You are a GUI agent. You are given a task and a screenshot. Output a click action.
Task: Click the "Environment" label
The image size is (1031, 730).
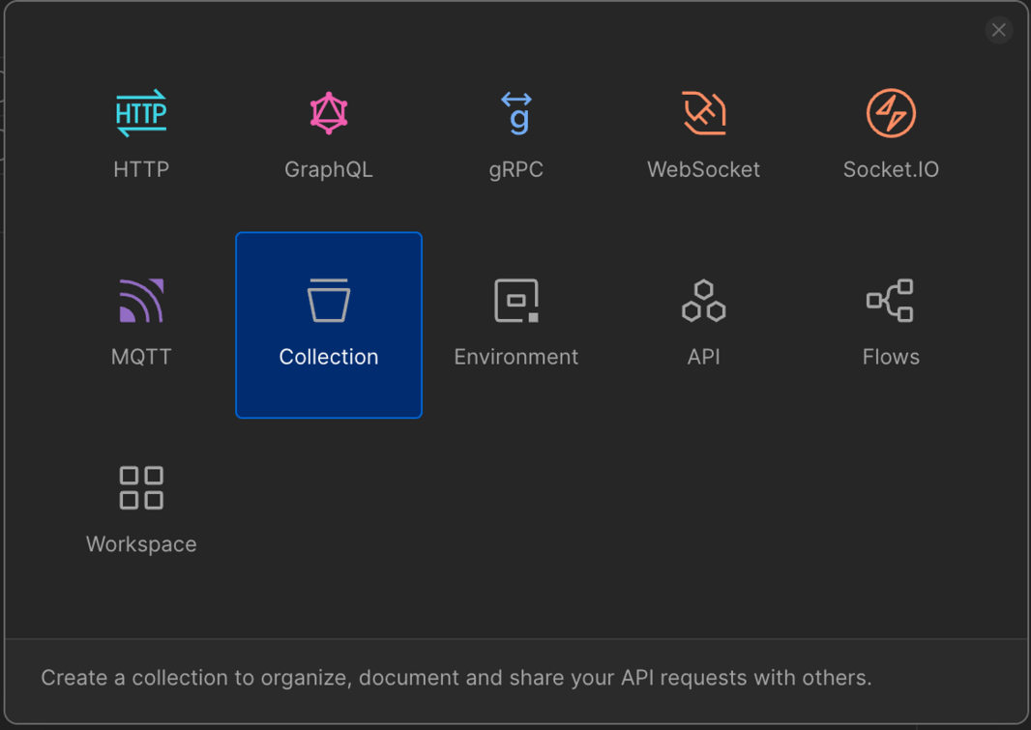point(516,357)
